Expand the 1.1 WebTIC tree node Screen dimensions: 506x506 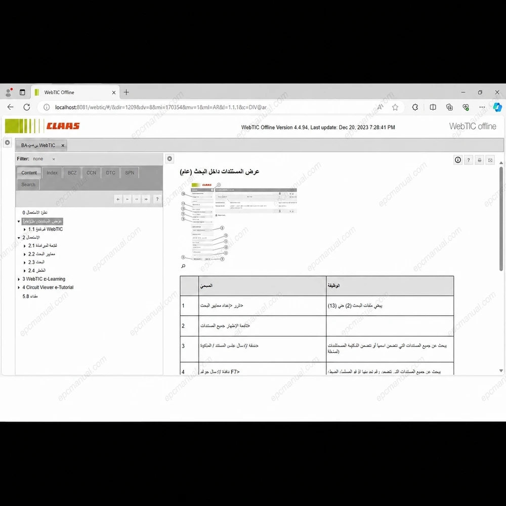[x=24, y=229]
